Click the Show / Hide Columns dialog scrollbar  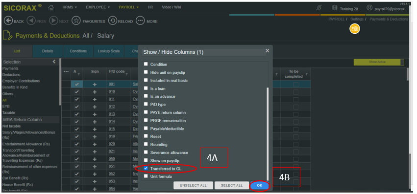point(268,134)
